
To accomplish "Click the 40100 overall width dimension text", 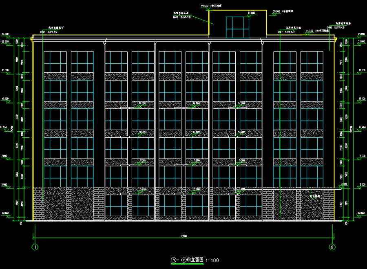I will point(183,236).
